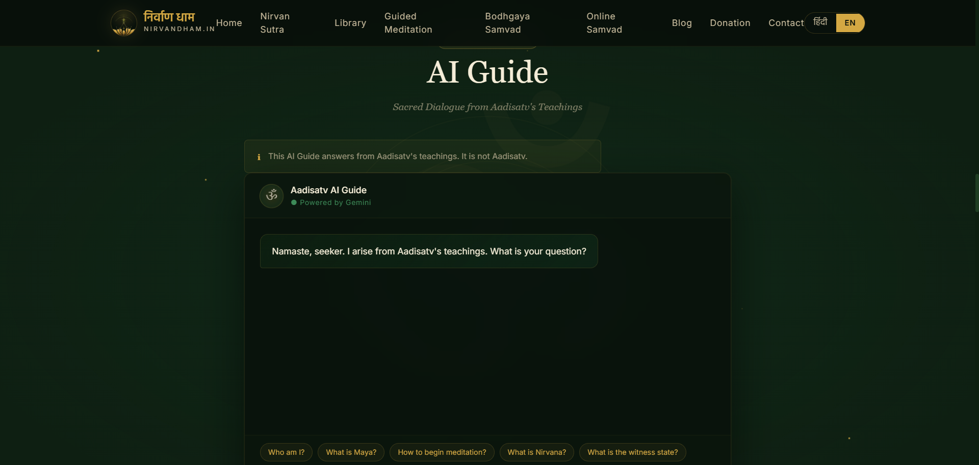The image size is (979, 465).
Task: Visit the Blog page
Action: click(x=682, y=23)
